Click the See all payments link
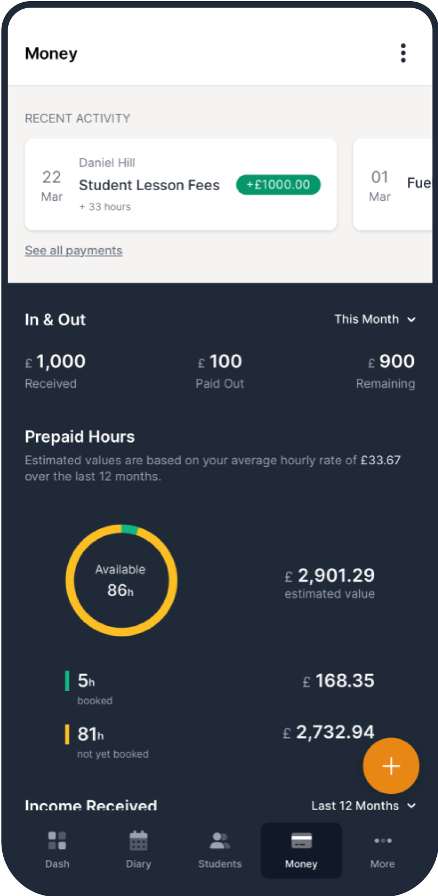The image size is (438, 896). pyautogui.click(x=74, y=250)
